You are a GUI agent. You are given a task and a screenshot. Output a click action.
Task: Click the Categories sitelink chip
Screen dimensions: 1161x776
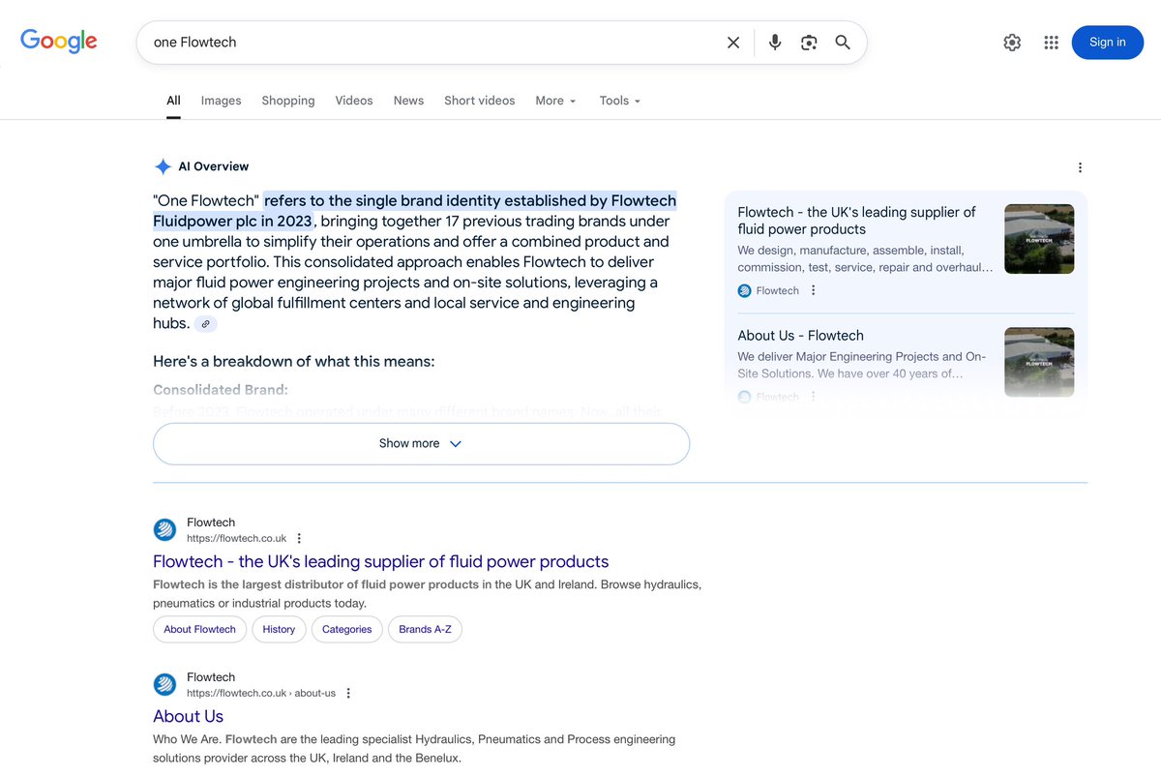pyautogui.click(x=346, y=630)
